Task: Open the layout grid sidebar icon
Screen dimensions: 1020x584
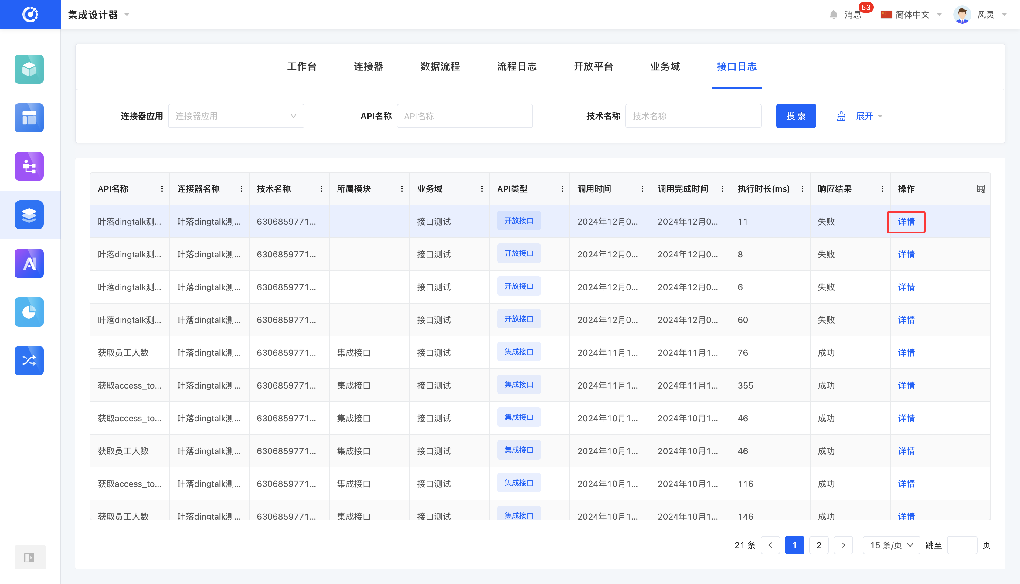Action: pos(29,117)
